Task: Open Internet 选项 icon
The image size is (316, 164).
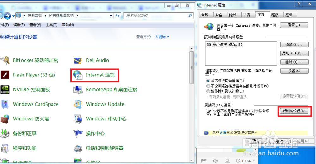Action: click(78, 75)
